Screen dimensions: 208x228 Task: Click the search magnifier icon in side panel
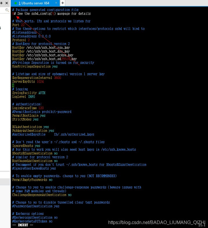7,10
